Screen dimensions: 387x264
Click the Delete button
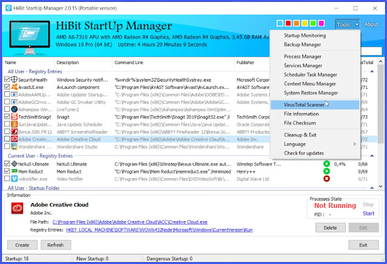click(x=330, y=228)
